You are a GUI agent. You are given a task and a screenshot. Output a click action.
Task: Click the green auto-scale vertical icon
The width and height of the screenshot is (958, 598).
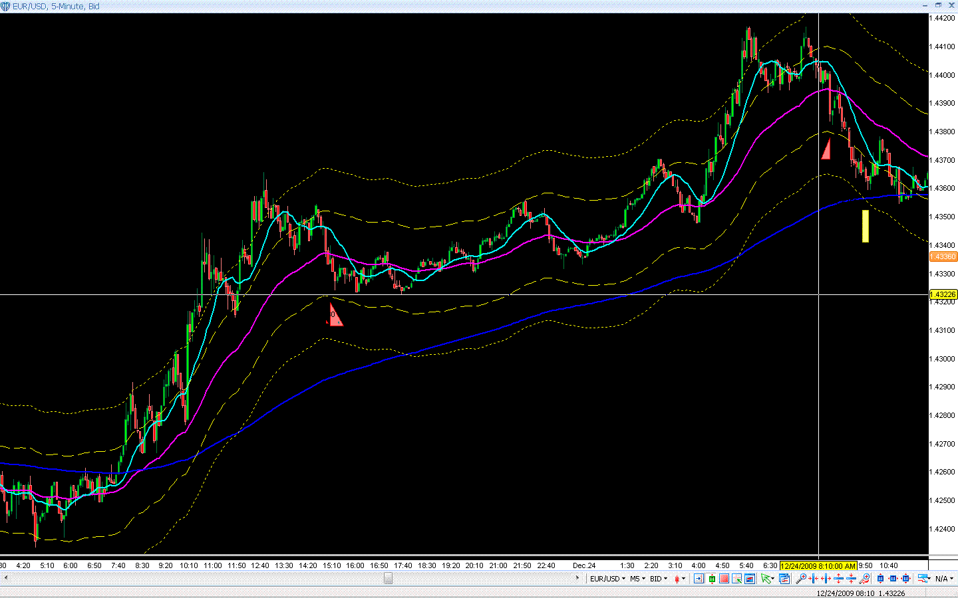click(711, 579)
